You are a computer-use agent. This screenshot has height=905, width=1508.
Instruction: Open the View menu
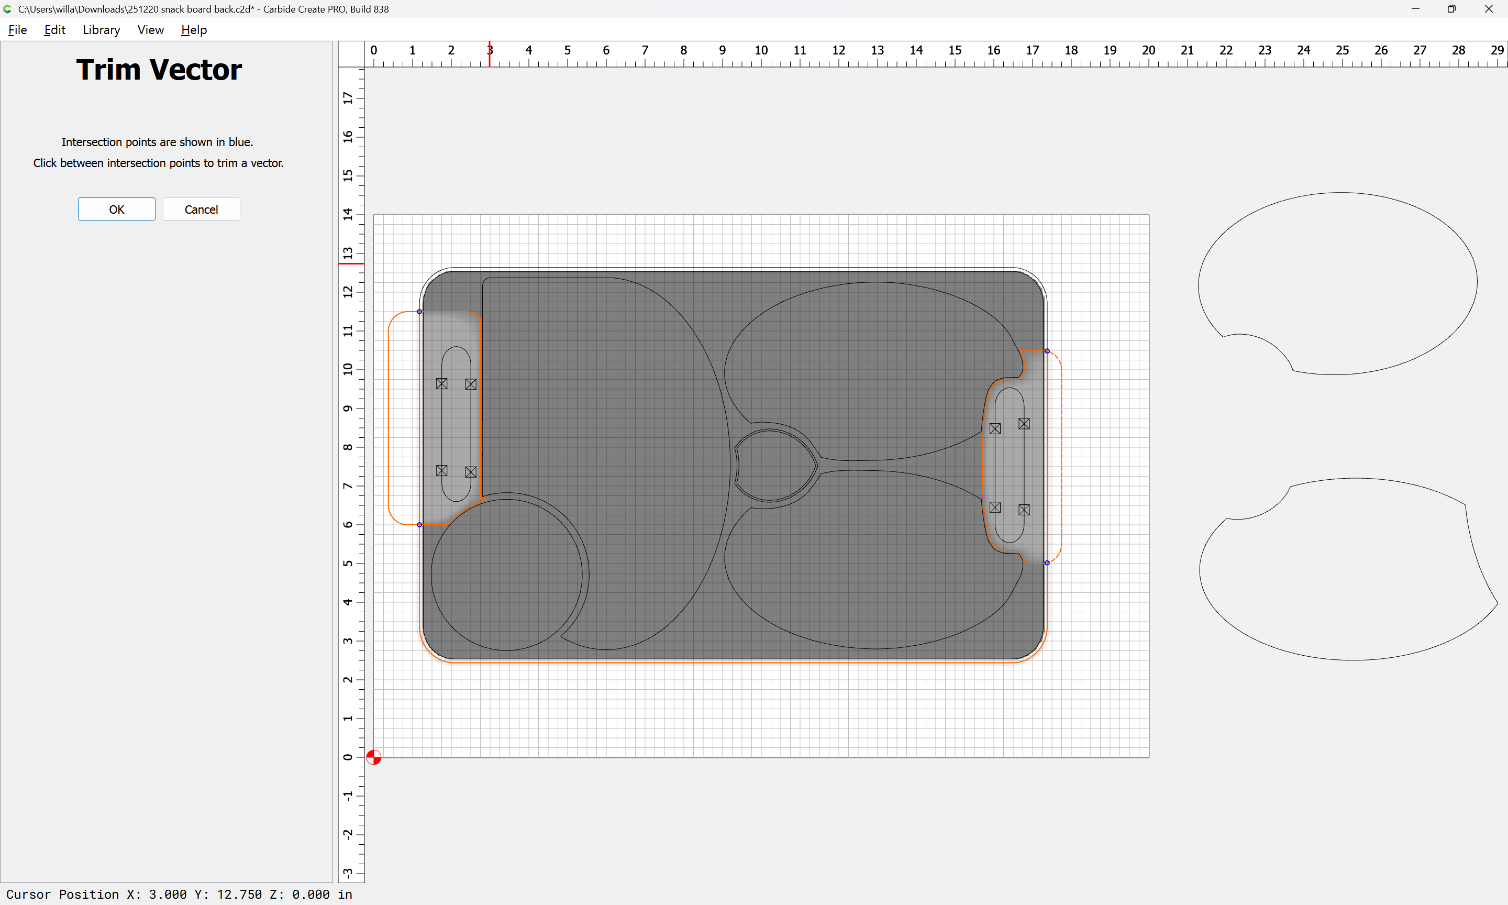coord(150,30)
